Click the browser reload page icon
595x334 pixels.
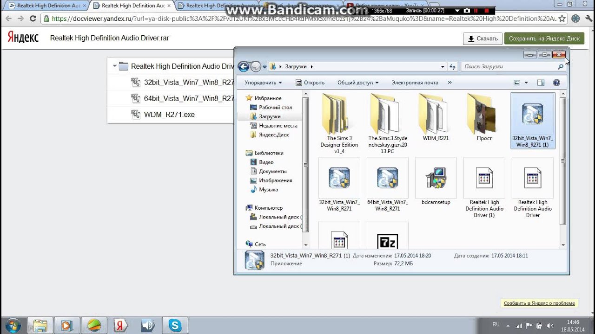tap(33, 19)
